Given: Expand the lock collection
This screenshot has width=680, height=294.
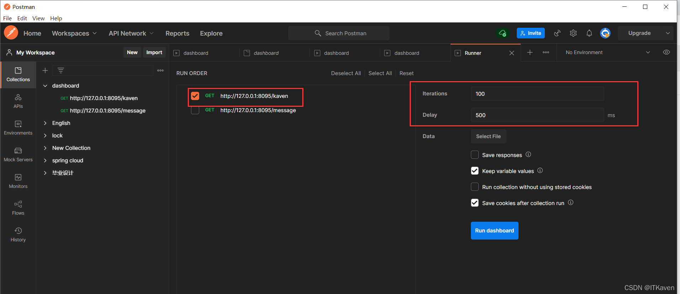Looking at the screenshot, I should pyautogui.click(x=45, y=136).
